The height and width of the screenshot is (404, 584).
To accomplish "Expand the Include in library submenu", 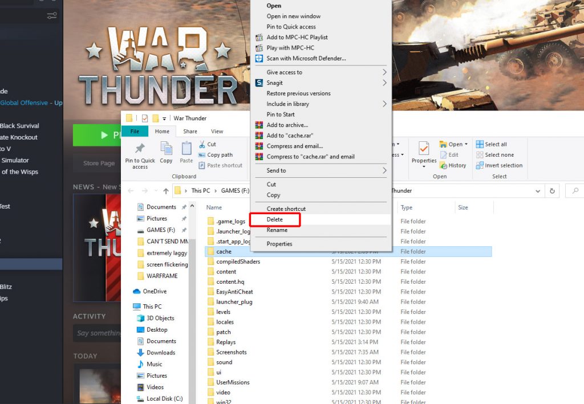I will click(321, 104).
